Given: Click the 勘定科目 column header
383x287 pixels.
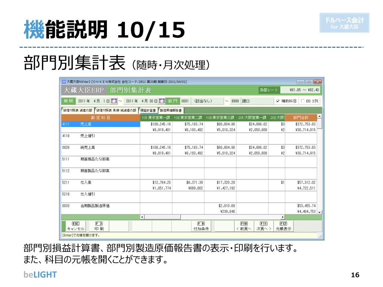Looking at the screenshot, I should point(101,118).
